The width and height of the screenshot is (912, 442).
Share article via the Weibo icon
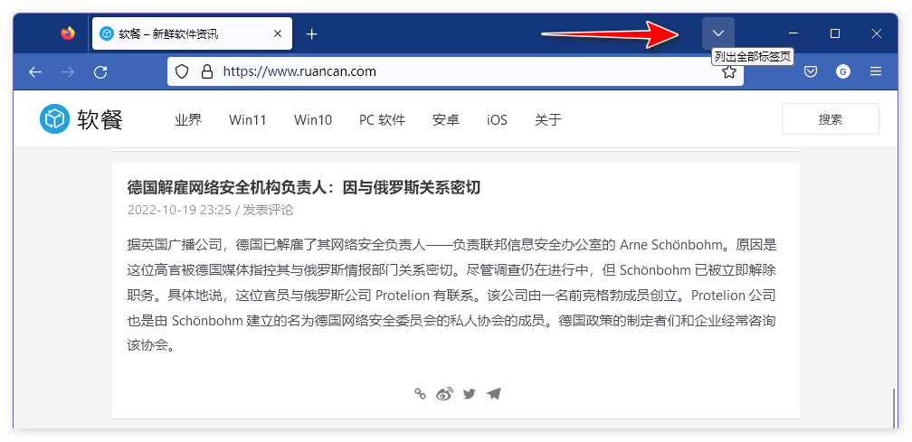click(x=444, y=393)
